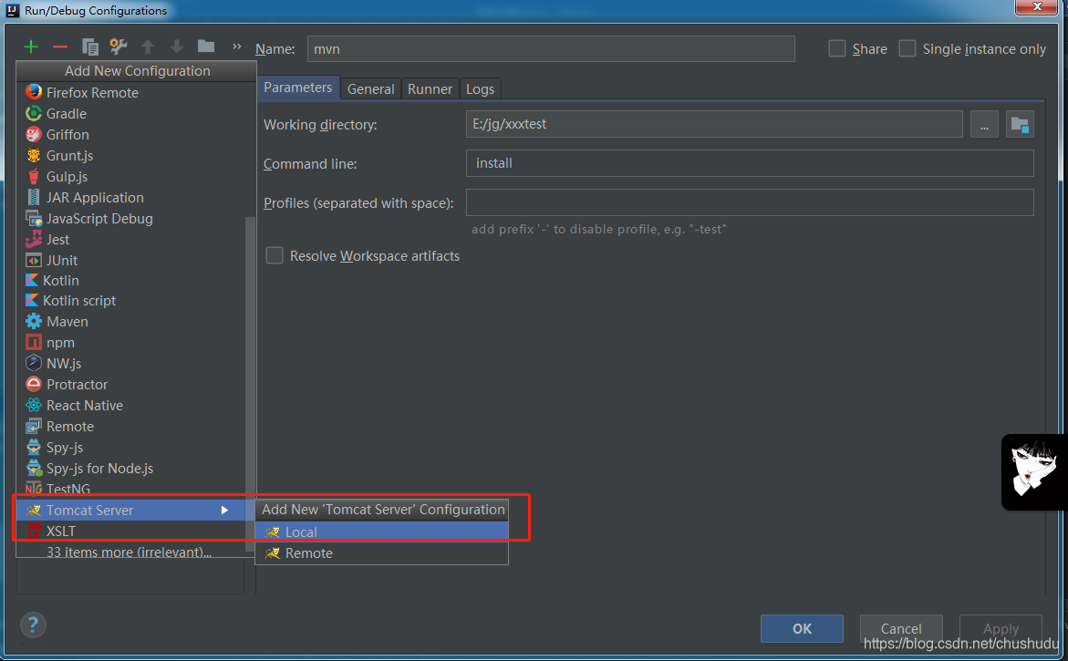Choose NW.js configuration type
The image size is (1068, 661).
(130, 364)
